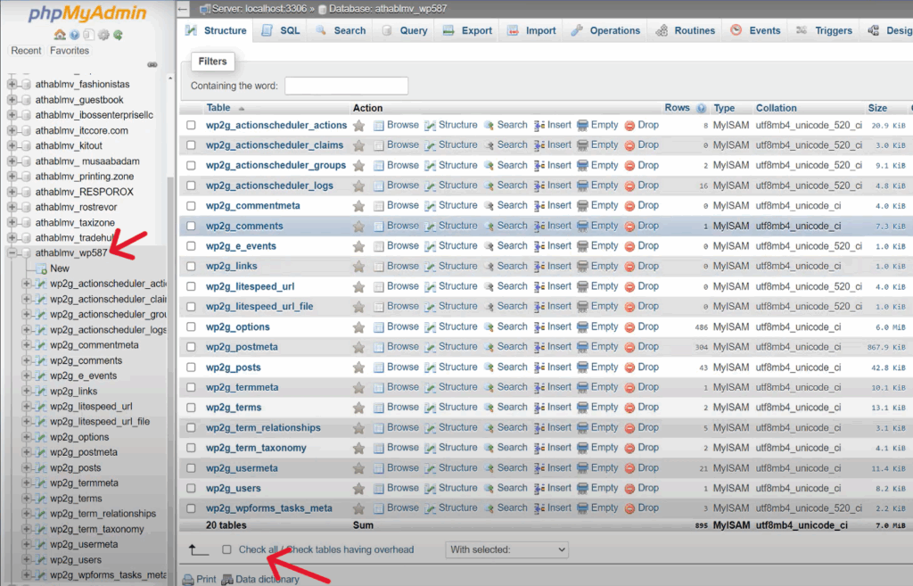This screenshot has height=586, width=913.
Task: Open the Operations tab
Action: (605, 30)
